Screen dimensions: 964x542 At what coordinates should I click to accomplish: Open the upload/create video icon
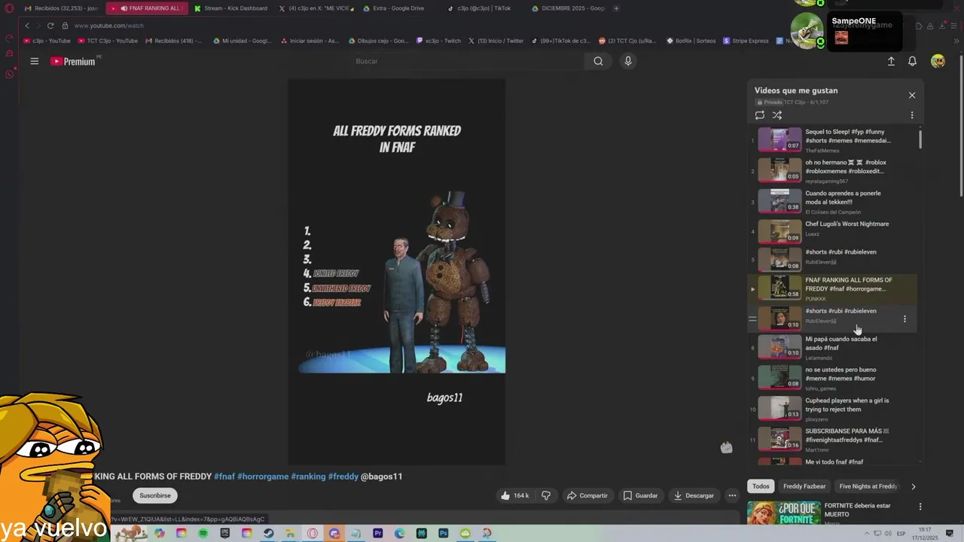point(891,61)
